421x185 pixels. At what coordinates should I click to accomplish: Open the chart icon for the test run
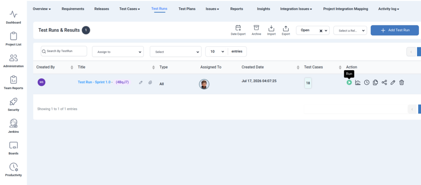pyautogui.click(x=358, y=82)
